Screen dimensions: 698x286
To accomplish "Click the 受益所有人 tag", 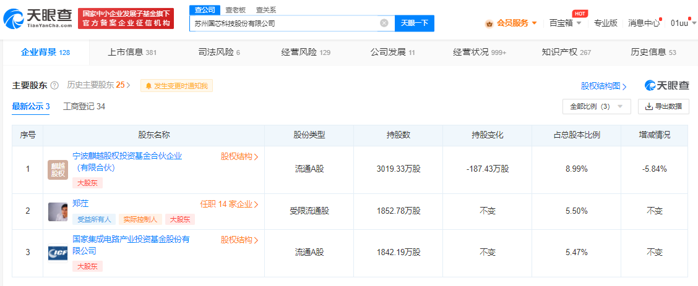I will (94, 219).
